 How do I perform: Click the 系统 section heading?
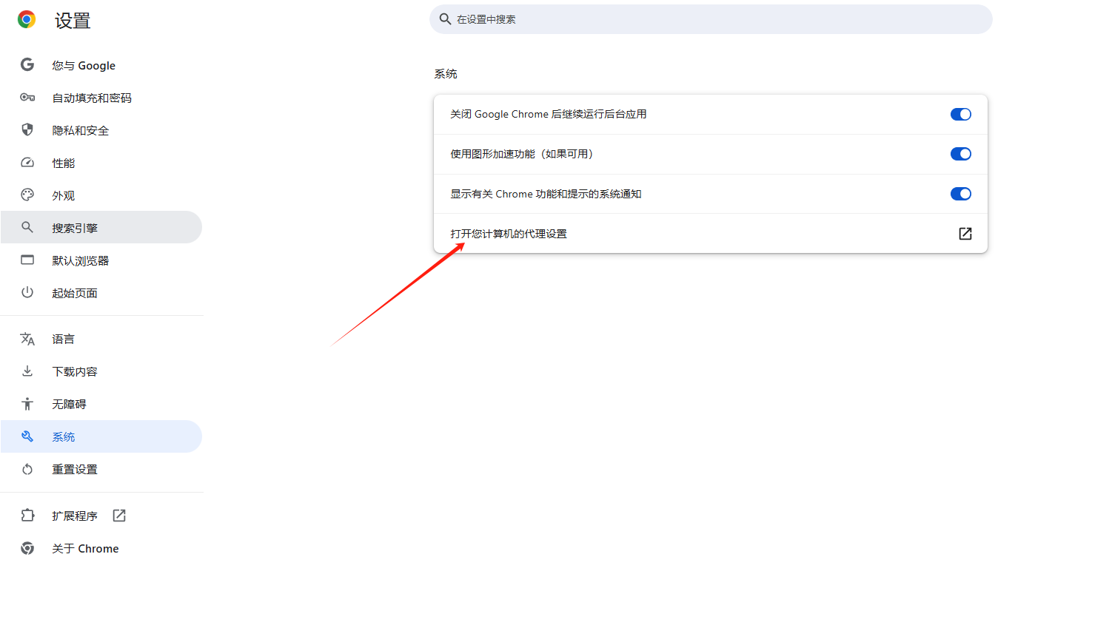[x=446, y=74]
